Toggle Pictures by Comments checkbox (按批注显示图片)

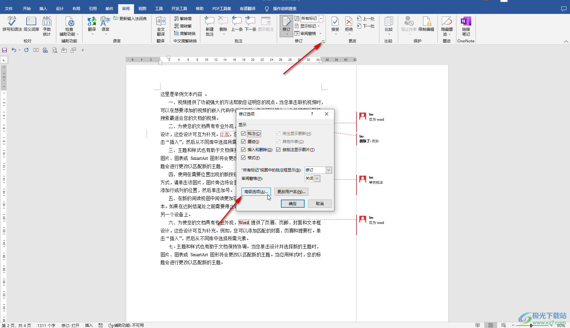point(278,150)
